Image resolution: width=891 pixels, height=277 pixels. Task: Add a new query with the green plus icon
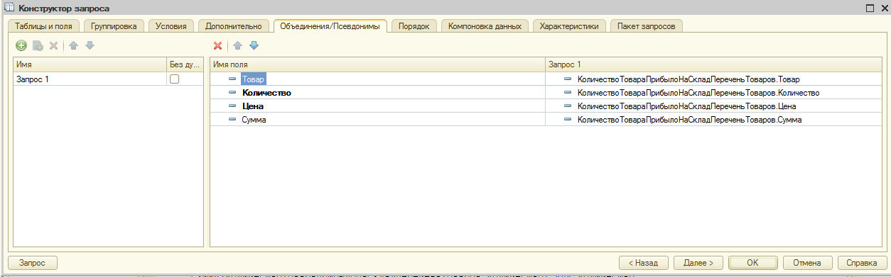[21, 45]
